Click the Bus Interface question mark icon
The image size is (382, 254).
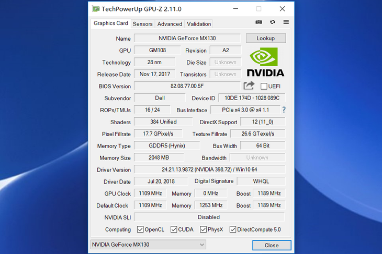[284, 110]
